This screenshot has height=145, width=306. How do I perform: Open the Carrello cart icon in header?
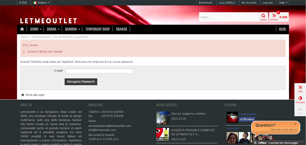tap(274, 17)
